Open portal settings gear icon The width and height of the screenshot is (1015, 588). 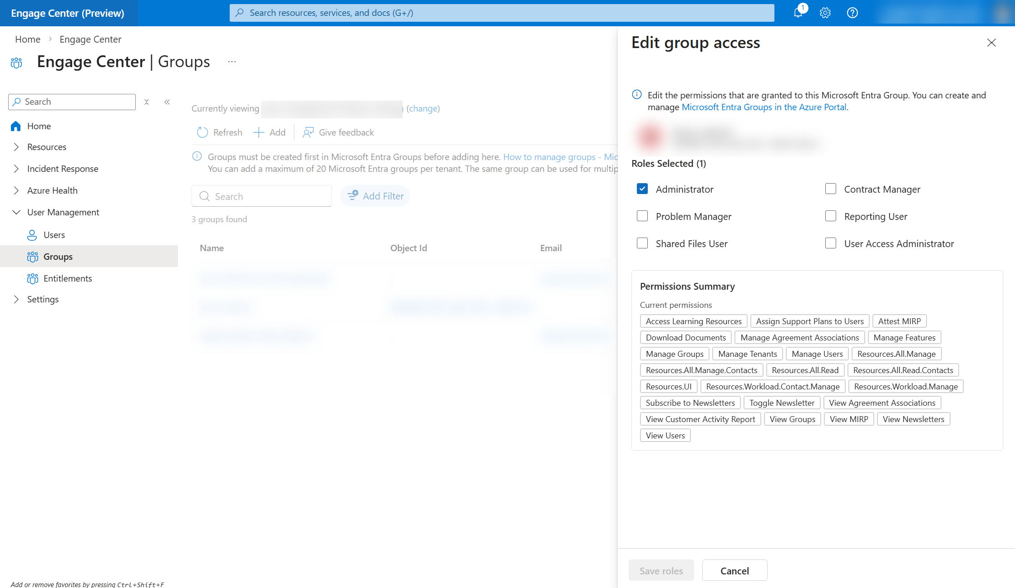[825, 13]
